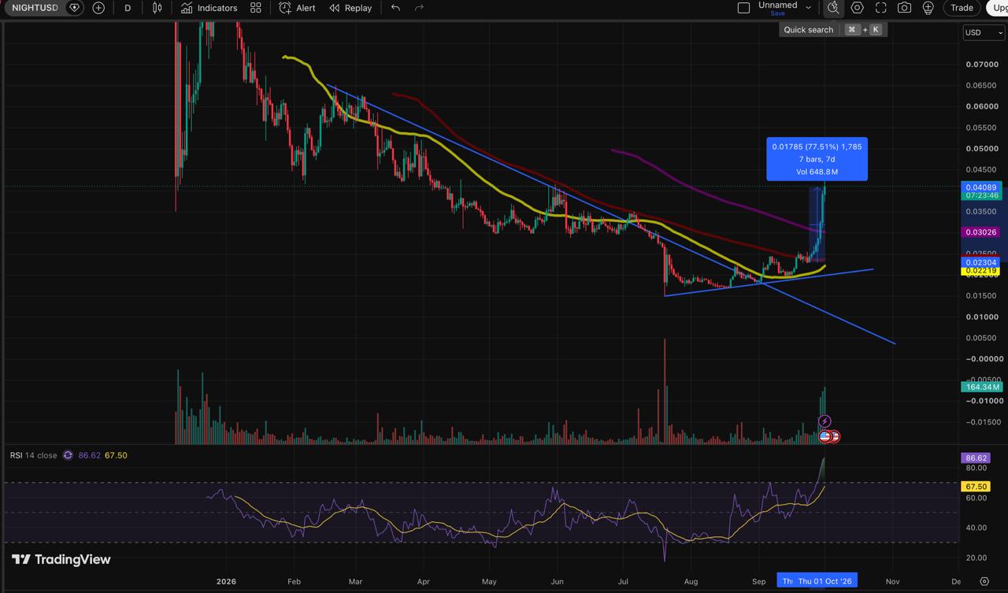Select the RSI 14 close indicator label
The height and width of the screenshot is (593, 1008).
click(x=33, y=455)
